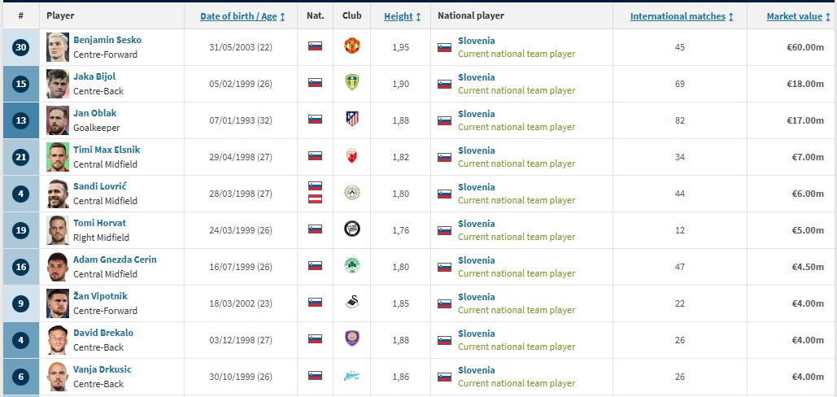The height and width of the screenshot is (397, 837).
Task: Click Panathinaikos crest for Adam Gnezda Cerin
Action: pyautogui.click(x=351, y=266)
